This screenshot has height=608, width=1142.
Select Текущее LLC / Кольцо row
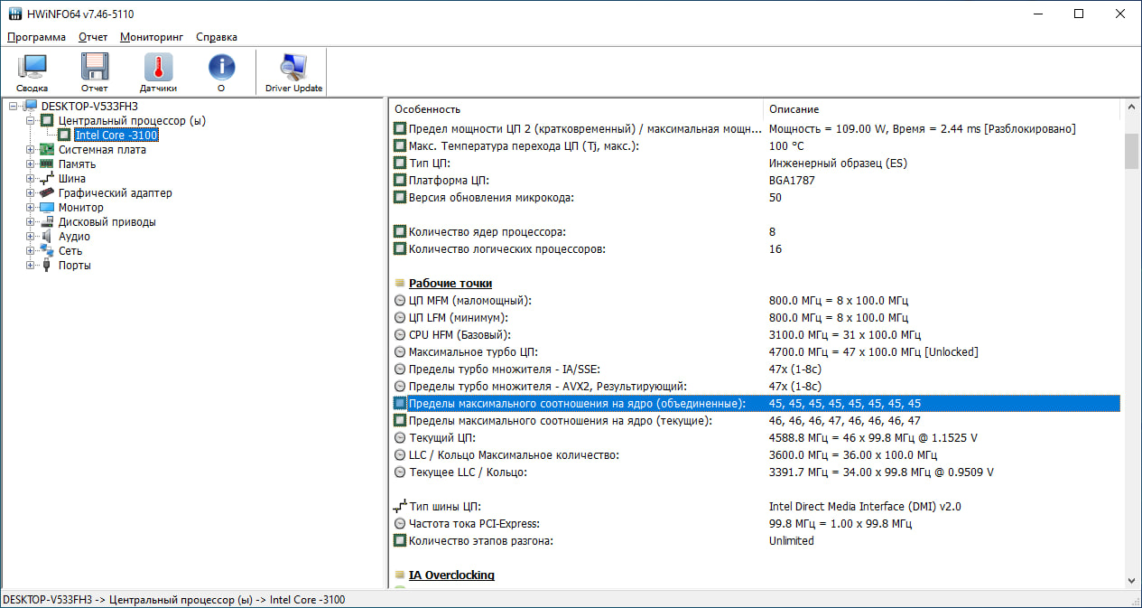click(757, 472)
